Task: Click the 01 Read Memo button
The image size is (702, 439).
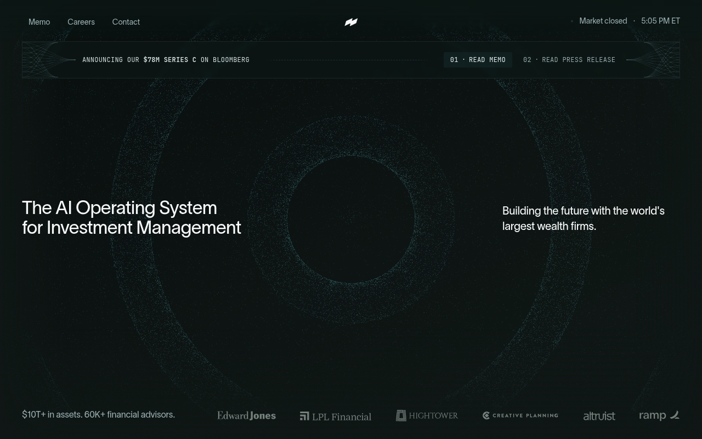Action: coord(478,60)
